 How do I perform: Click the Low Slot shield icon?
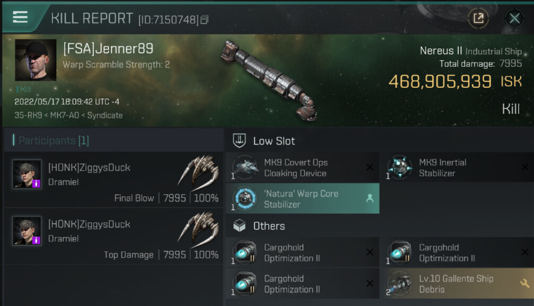239,140
